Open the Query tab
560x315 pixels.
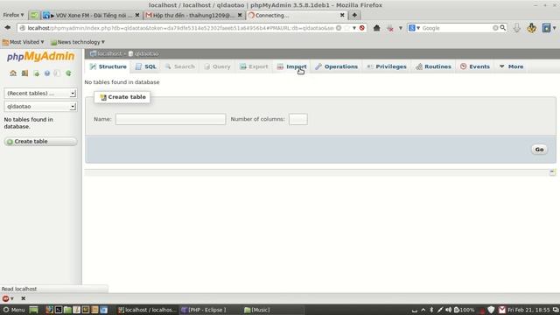point(217,66)
